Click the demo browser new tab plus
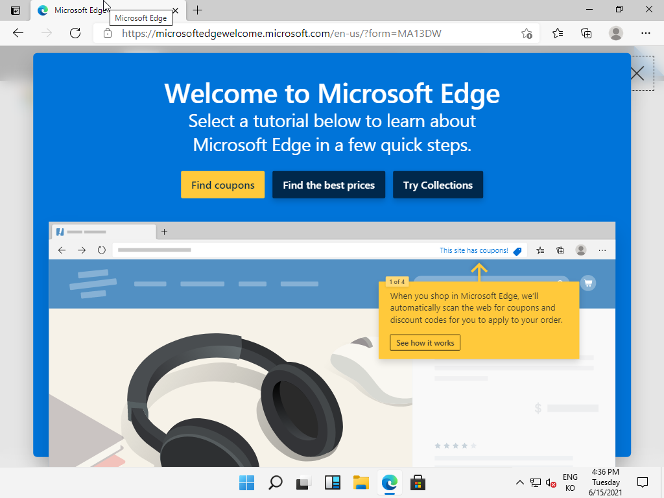The width and height of the screenshot is (664, 498). point(164,231)
